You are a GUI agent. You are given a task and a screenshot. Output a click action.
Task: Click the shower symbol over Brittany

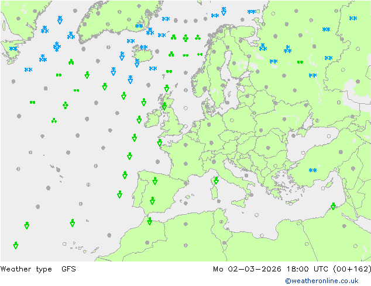(160, 142)
